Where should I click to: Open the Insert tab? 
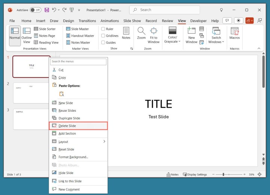pyautogui.click(x=40, y=21)
